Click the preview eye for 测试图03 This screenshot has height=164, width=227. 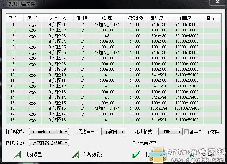33,36
